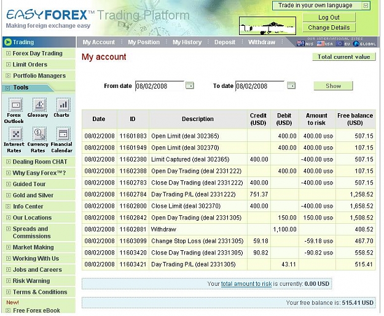Open the Info Center link
The image size is (384, 316).
tap(28, 207)
